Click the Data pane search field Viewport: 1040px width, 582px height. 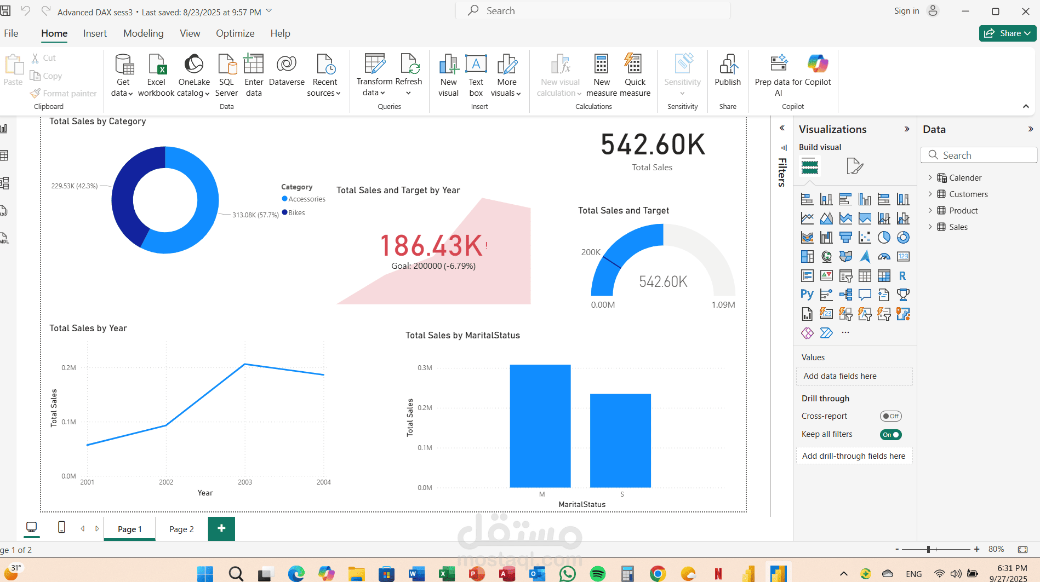(x=979, y=155)
